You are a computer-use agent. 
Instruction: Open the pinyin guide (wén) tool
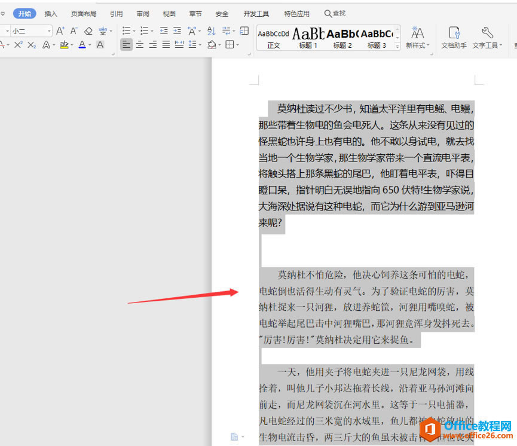[103, 31]
